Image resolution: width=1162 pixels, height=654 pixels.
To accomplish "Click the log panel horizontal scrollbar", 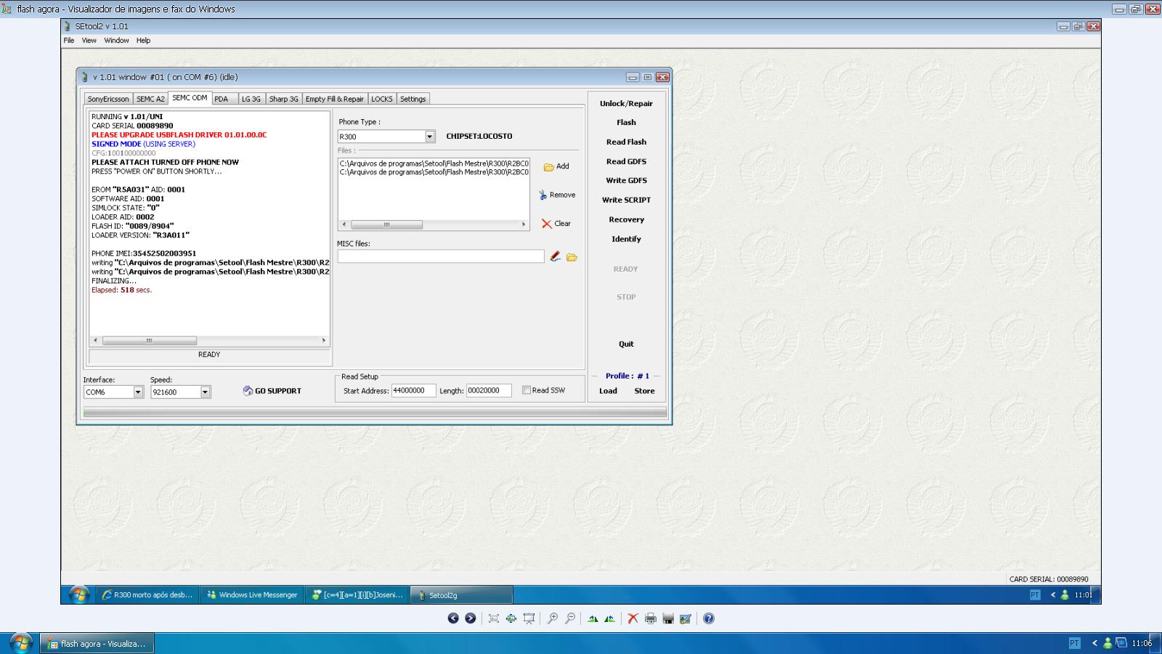I will (x=209, y=340).
